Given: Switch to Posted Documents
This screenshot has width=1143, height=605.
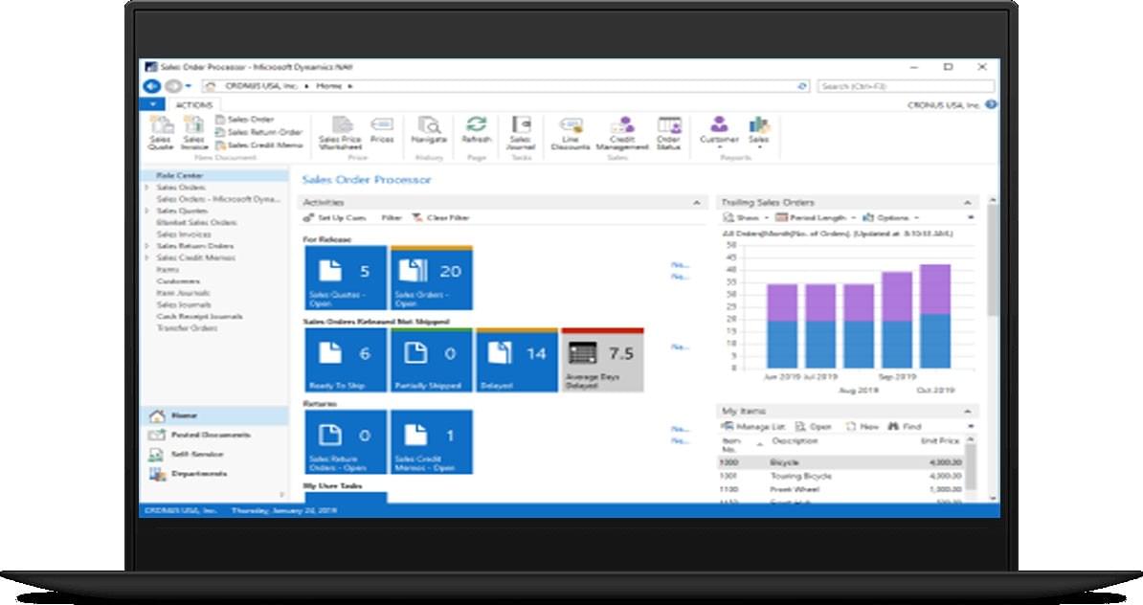Looking at the screenshot, I should click(214, 436).
